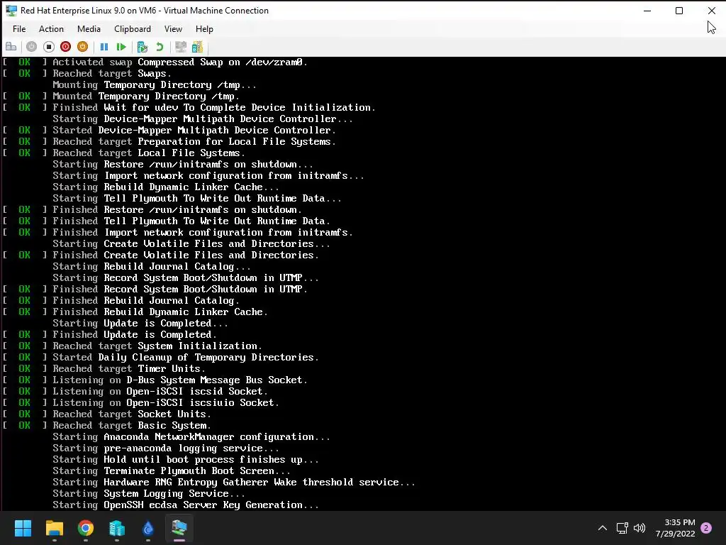Shut down the VM with red power icon
This screenshot has height=545, width=726.
(66, 47)
